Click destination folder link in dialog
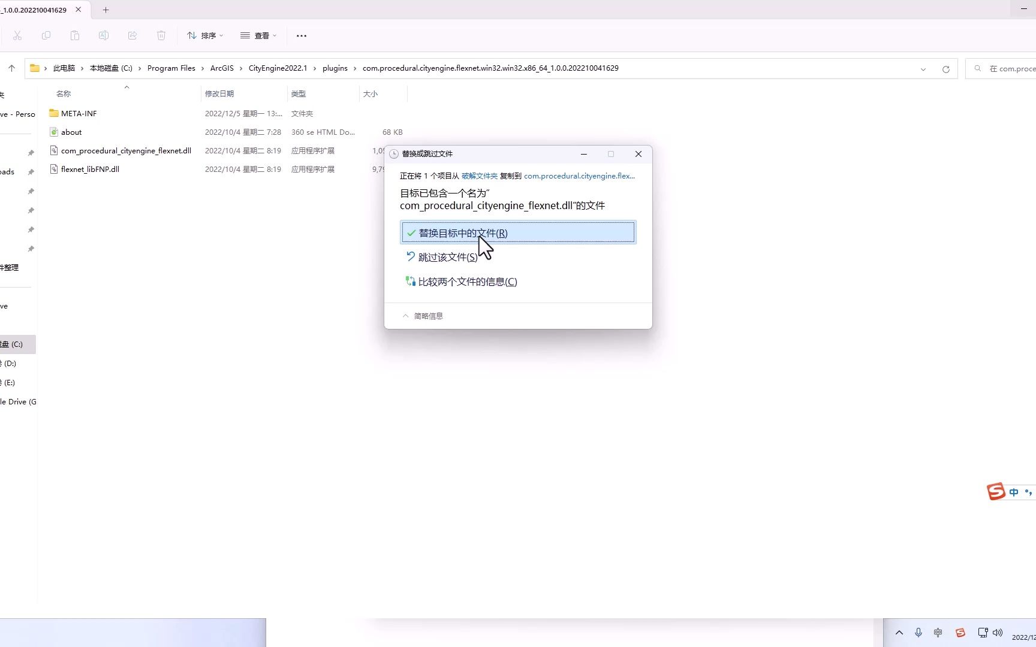The image size is (1036, 647). 579,176
